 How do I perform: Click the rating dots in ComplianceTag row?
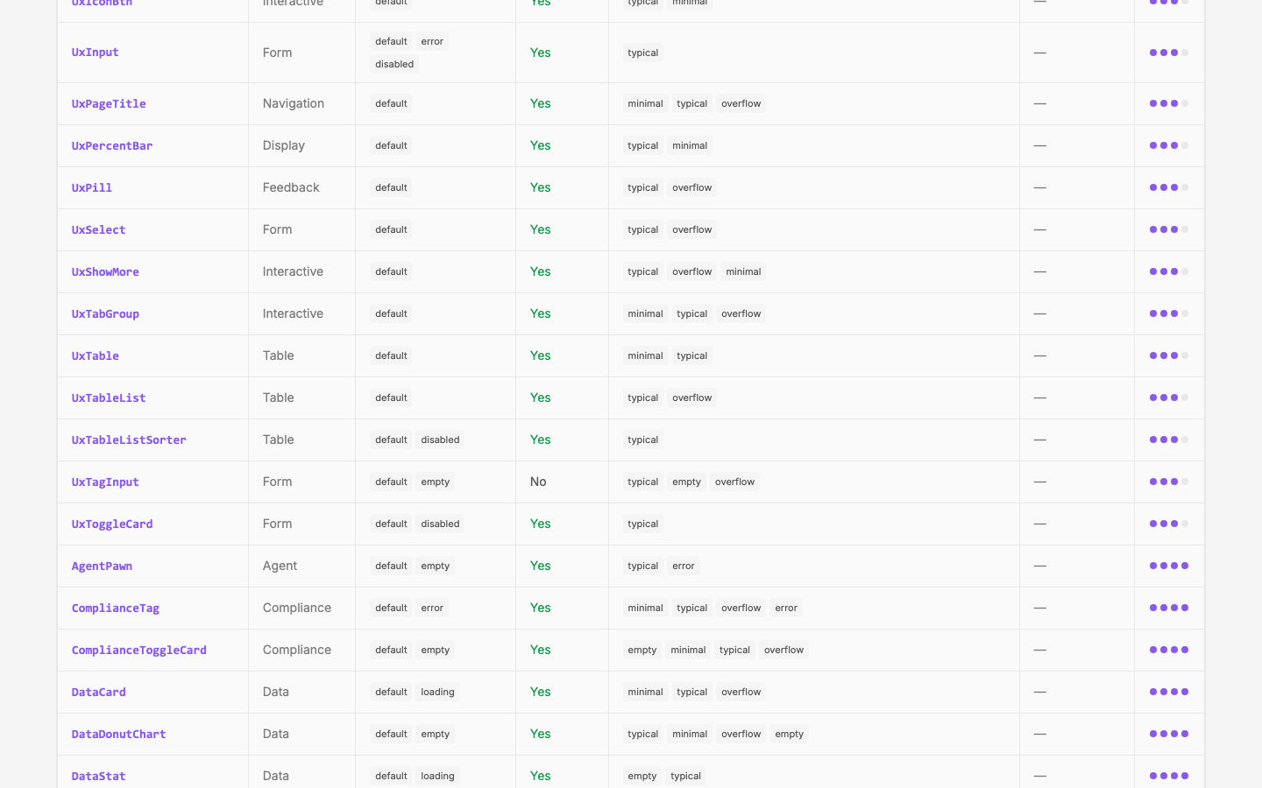(1169, 608)
